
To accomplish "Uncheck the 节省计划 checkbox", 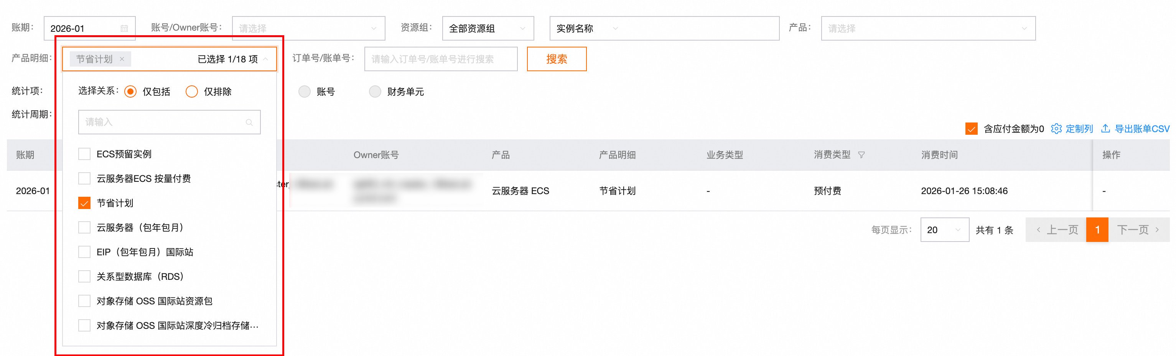I will point(84,203).
